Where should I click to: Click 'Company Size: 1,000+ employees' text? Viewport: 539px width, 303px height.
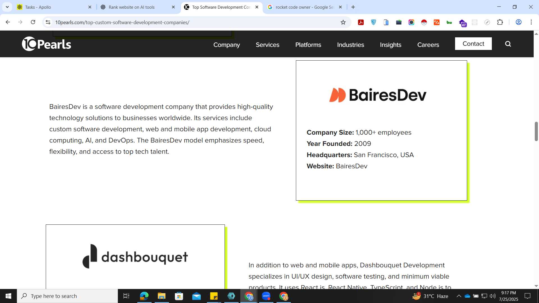359,132
